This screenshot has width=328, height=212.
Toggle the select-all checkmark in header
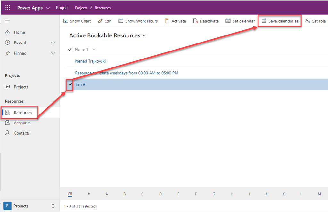coord(70,50)
